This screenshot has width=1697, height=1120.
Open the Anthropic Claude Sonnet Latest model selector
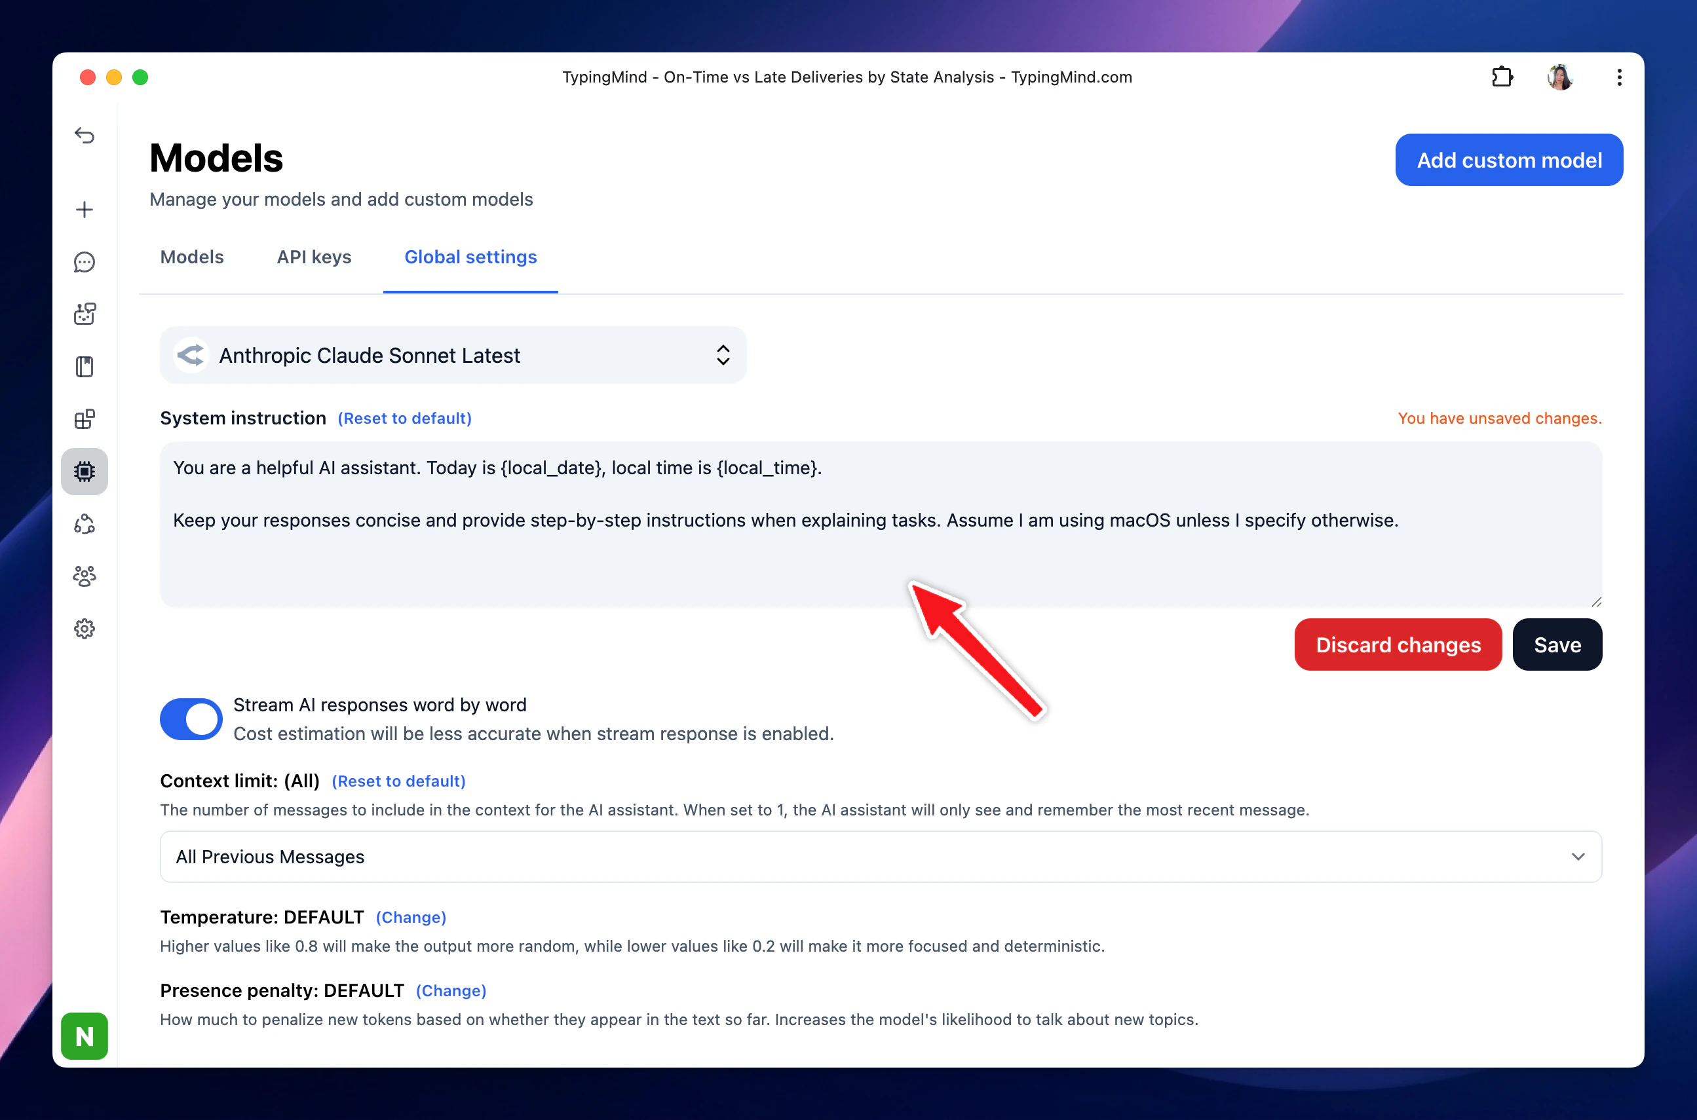453,355
